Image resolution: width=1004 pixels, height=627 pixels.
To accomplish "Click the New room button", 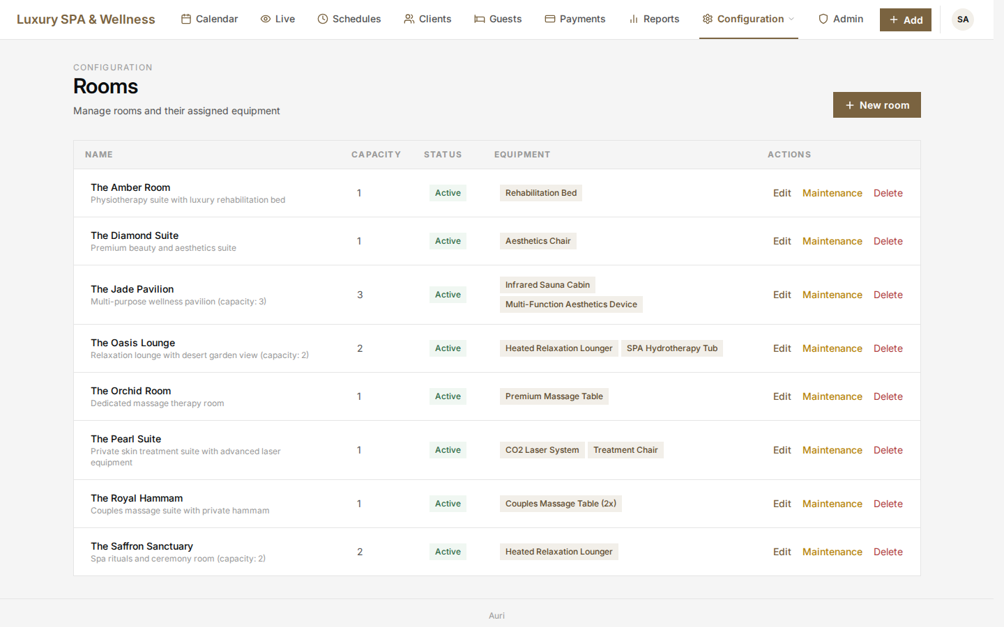I will (876, 104).
